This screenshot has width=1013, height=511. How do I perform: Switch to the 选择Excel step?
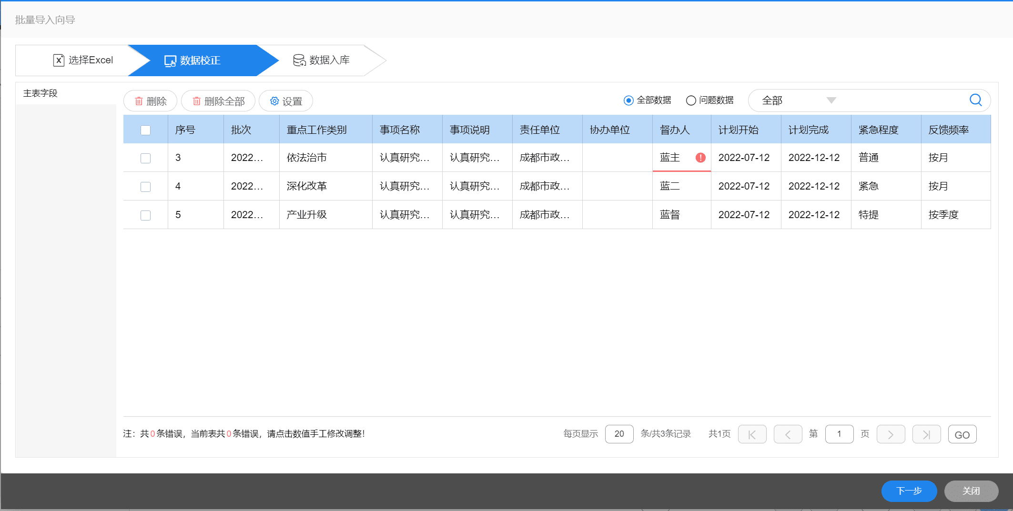[83, 60]
